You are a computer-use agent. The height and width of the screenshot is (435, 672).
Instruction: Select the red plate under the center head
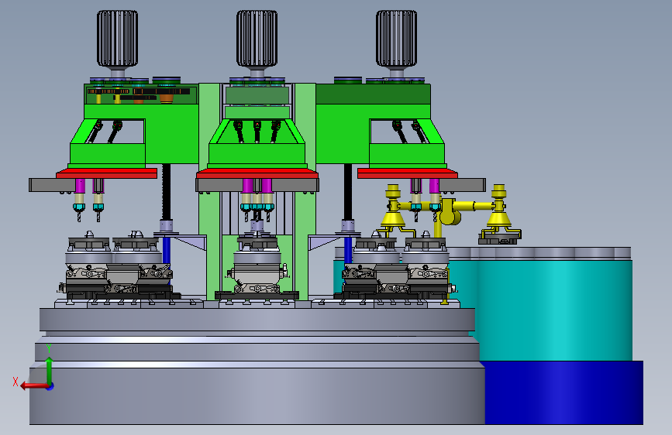[x=257, y=173]
